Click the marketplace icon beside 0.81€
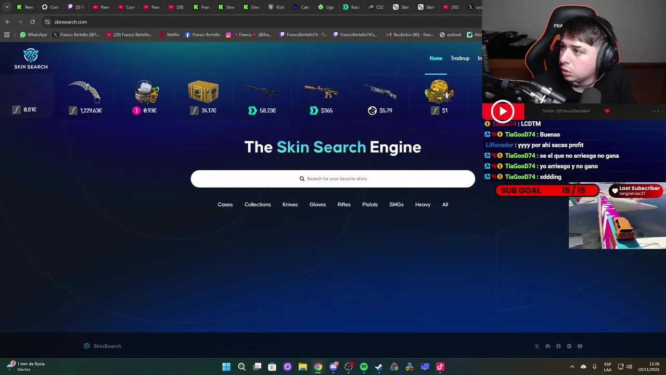Screen dimensions: 666x375 point(16,110)
